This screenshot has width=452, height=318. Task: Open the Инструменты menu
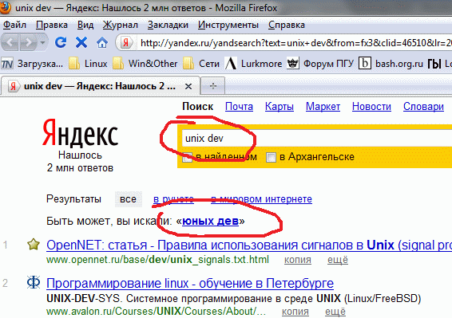coord(228,25)
